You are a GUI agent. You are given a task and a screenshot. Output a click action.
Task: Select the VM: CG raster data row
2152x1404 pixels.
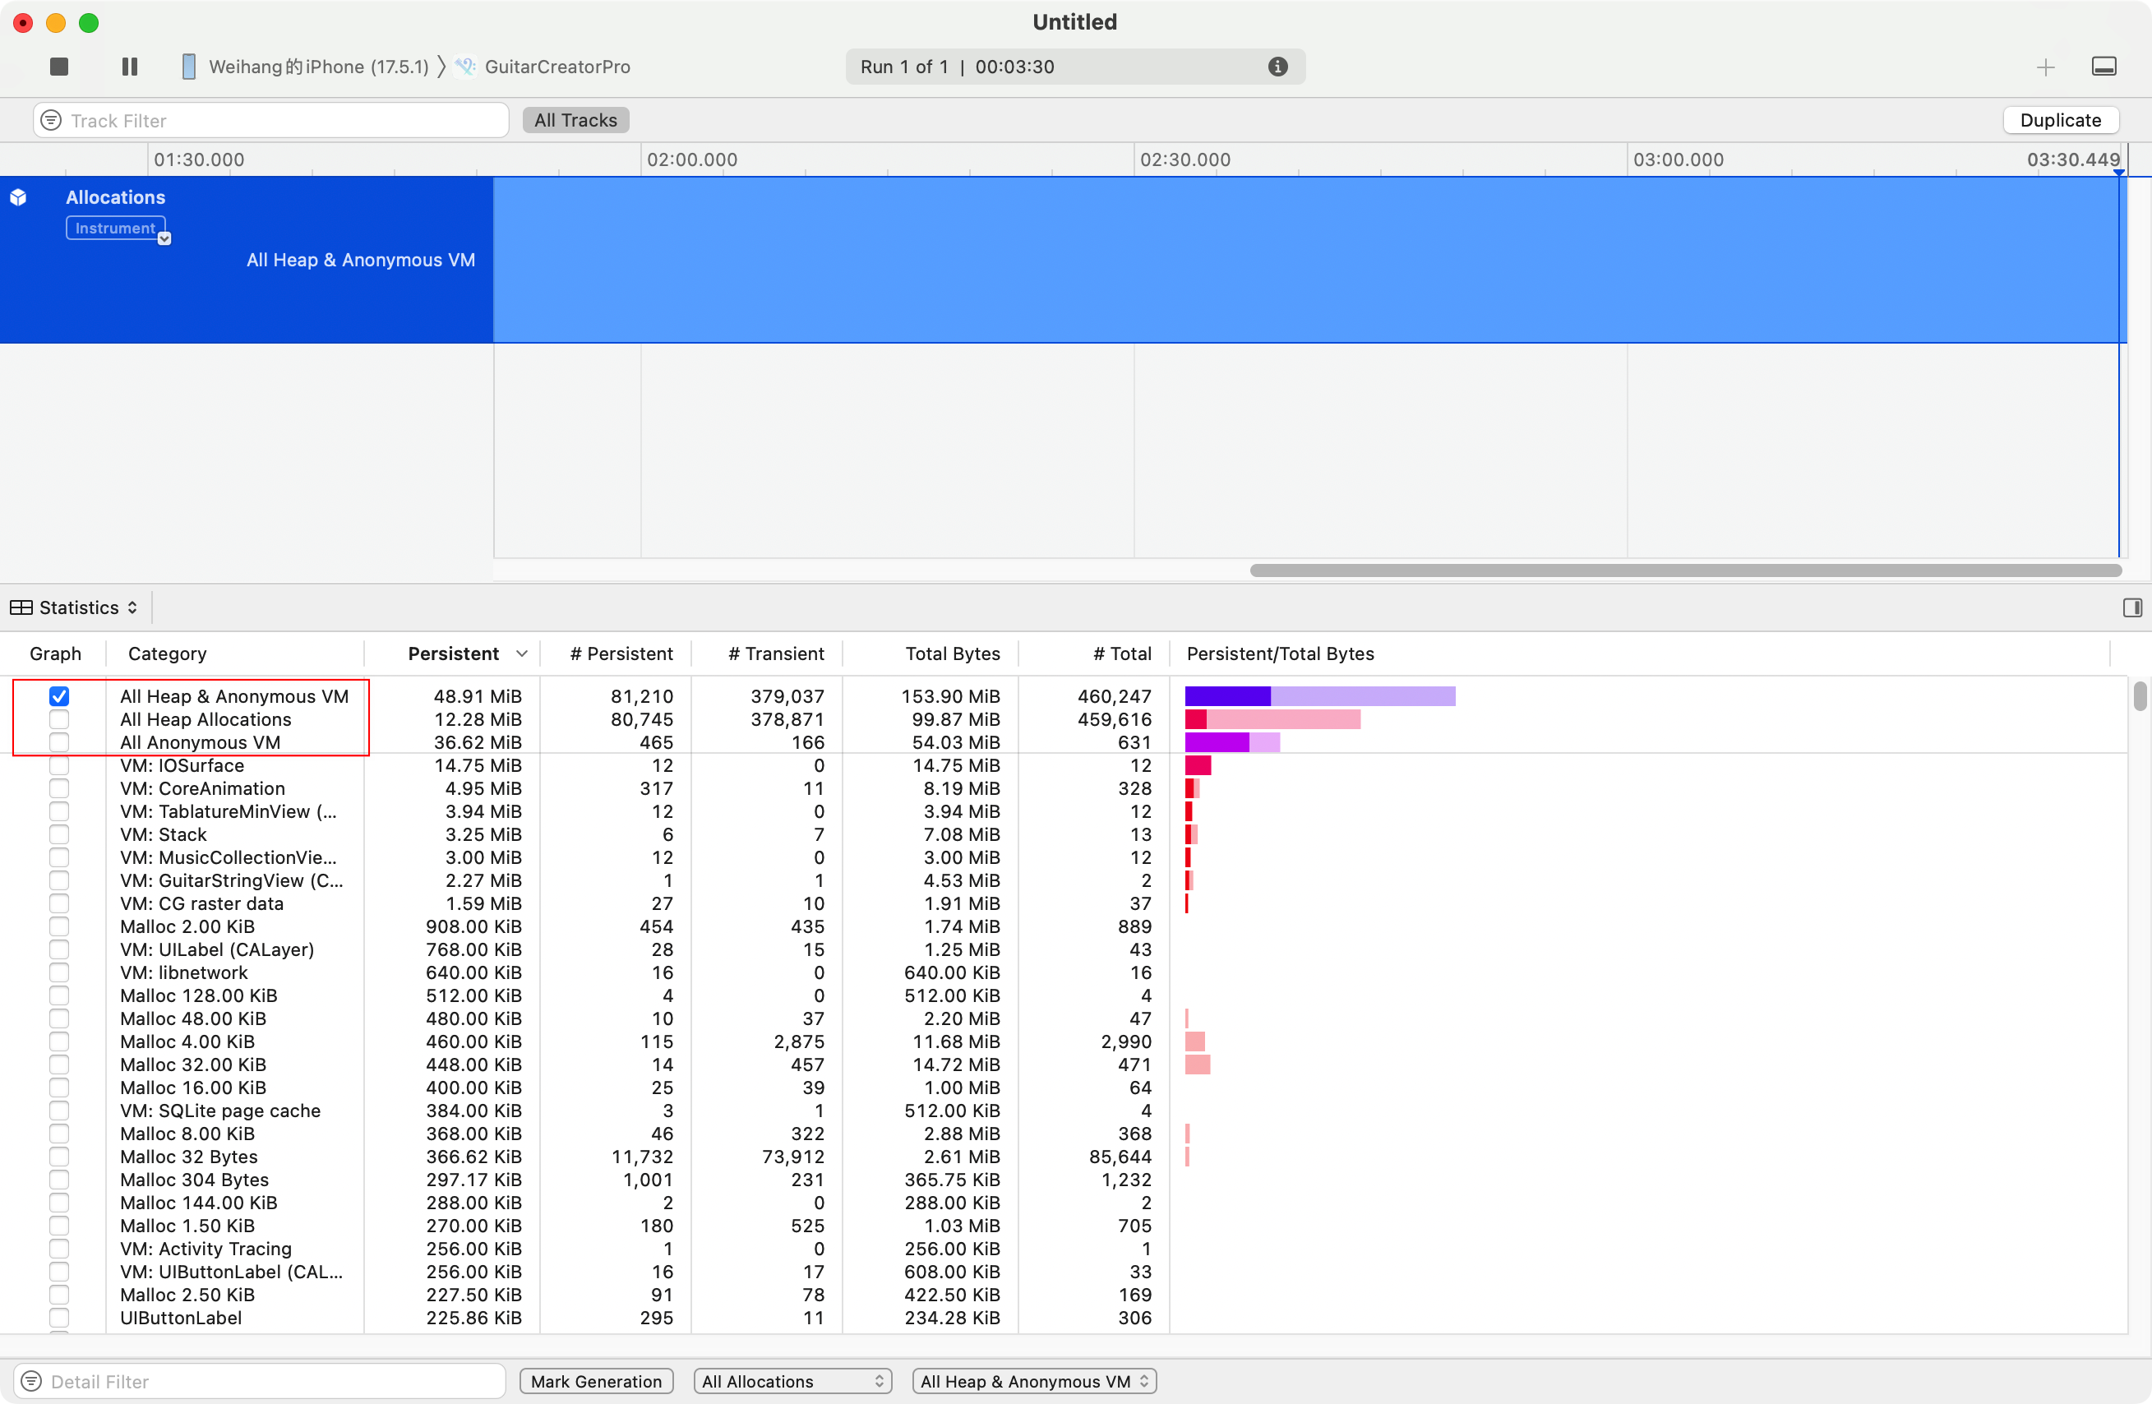pos(1064,903)
